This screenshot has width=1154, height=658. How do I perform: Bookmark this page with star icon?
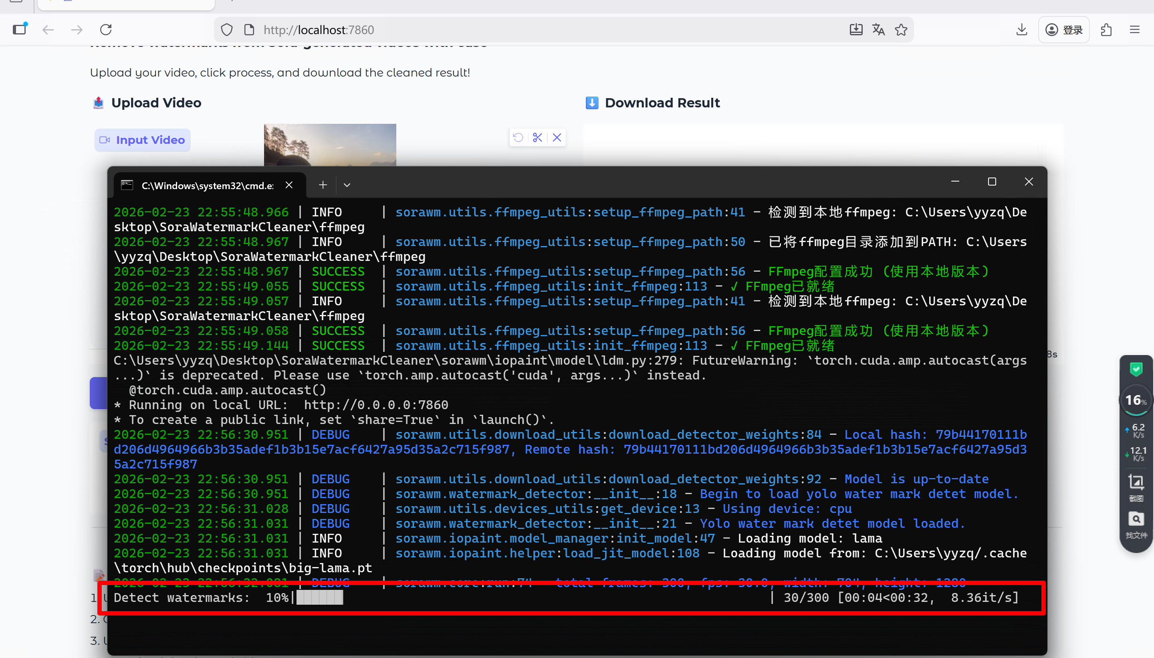tap(901, 30)
